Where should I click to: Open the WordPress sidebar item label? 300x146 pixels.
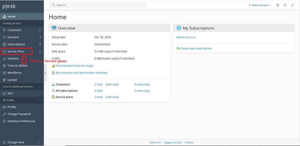tap(15, 73)
